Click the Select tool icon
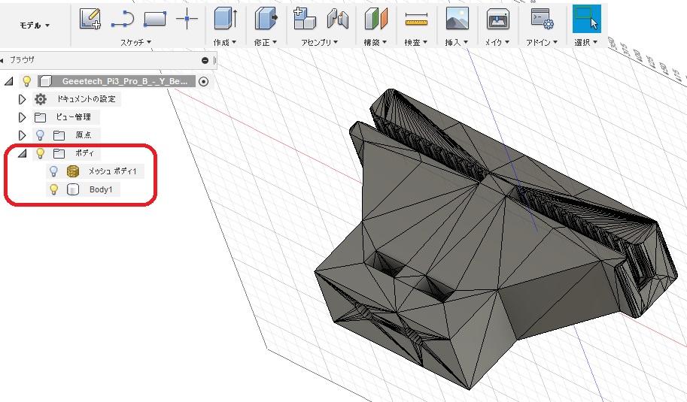The image size is (687, 402). (x=587, y=19)
